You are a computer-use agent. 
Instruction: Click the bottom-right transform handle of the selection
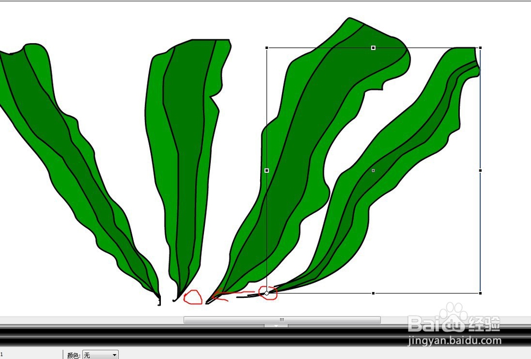point(480,293)
